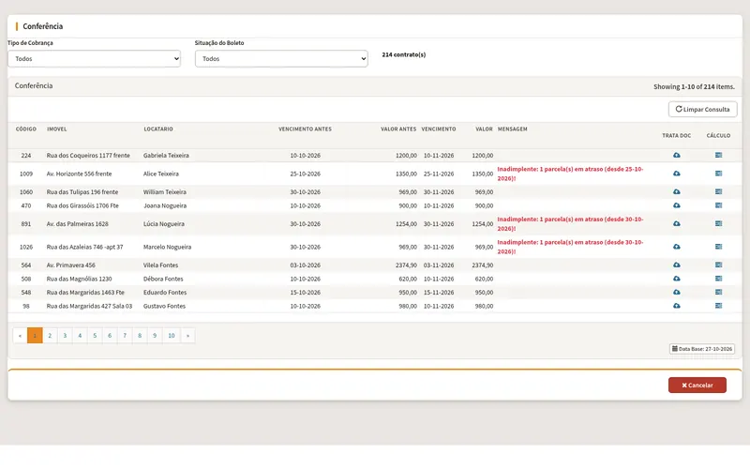Go to pagination page 7

[125, 336]
